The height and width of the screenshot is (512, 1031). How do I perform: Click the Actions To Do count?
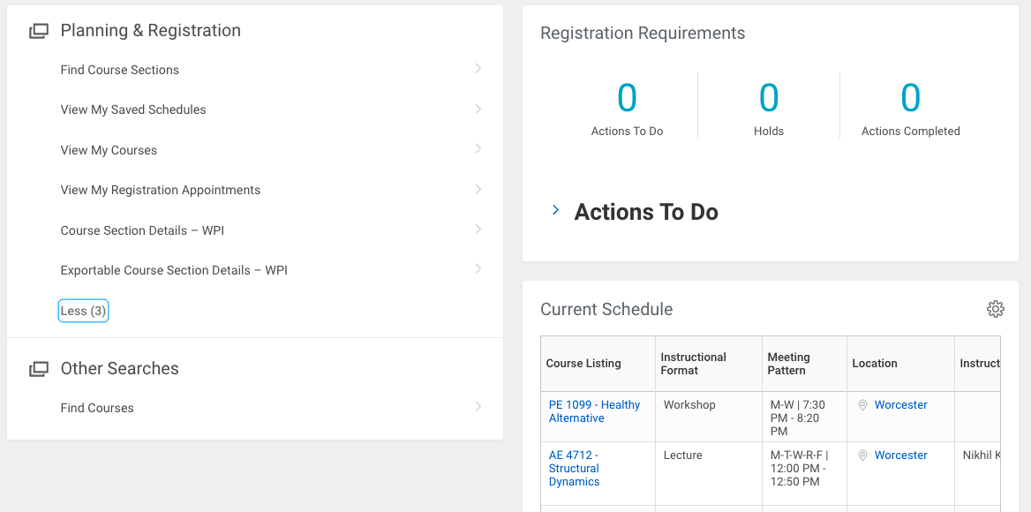coord(627,98)
